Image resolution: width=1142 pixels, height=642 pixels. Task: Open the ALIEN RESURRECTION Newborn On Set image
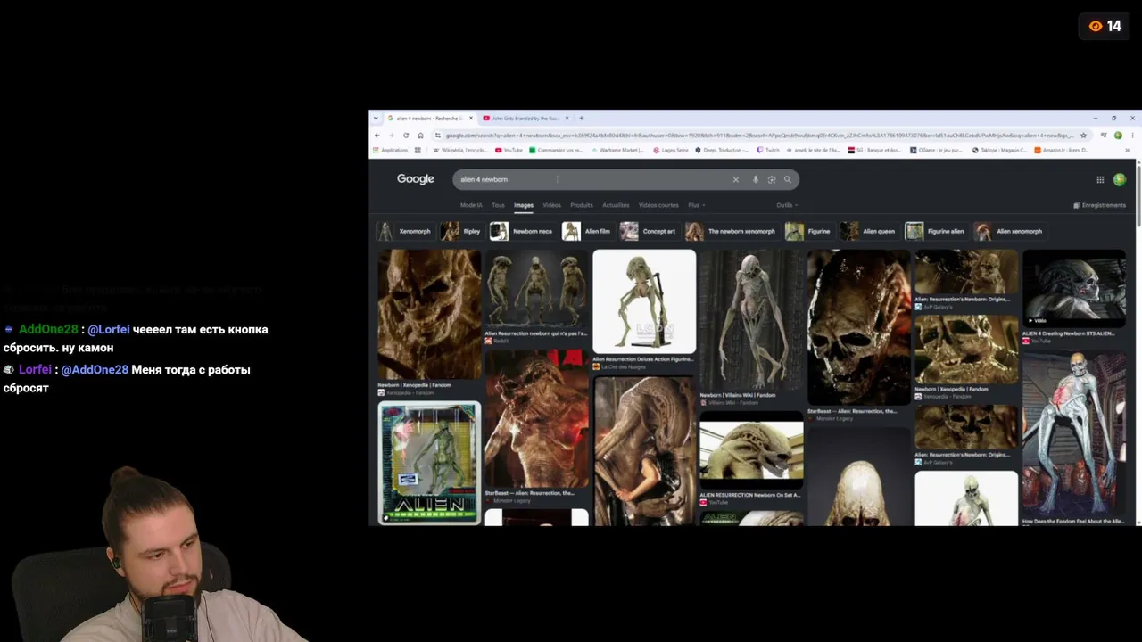(x=751, y=449)
